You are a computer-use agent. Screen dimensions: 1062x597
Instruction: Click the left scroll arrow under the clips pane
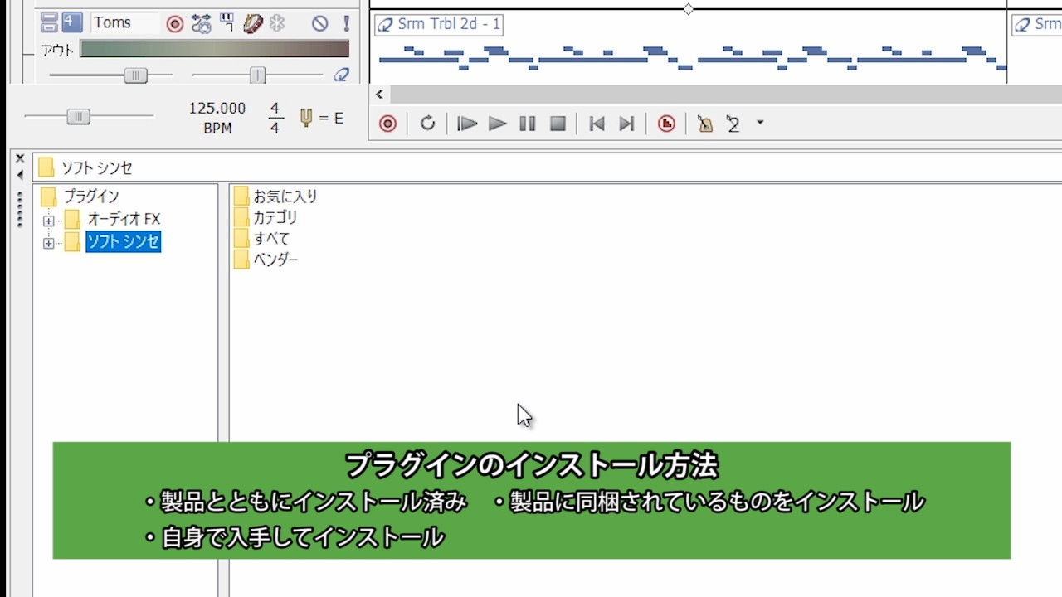point(379,95)
